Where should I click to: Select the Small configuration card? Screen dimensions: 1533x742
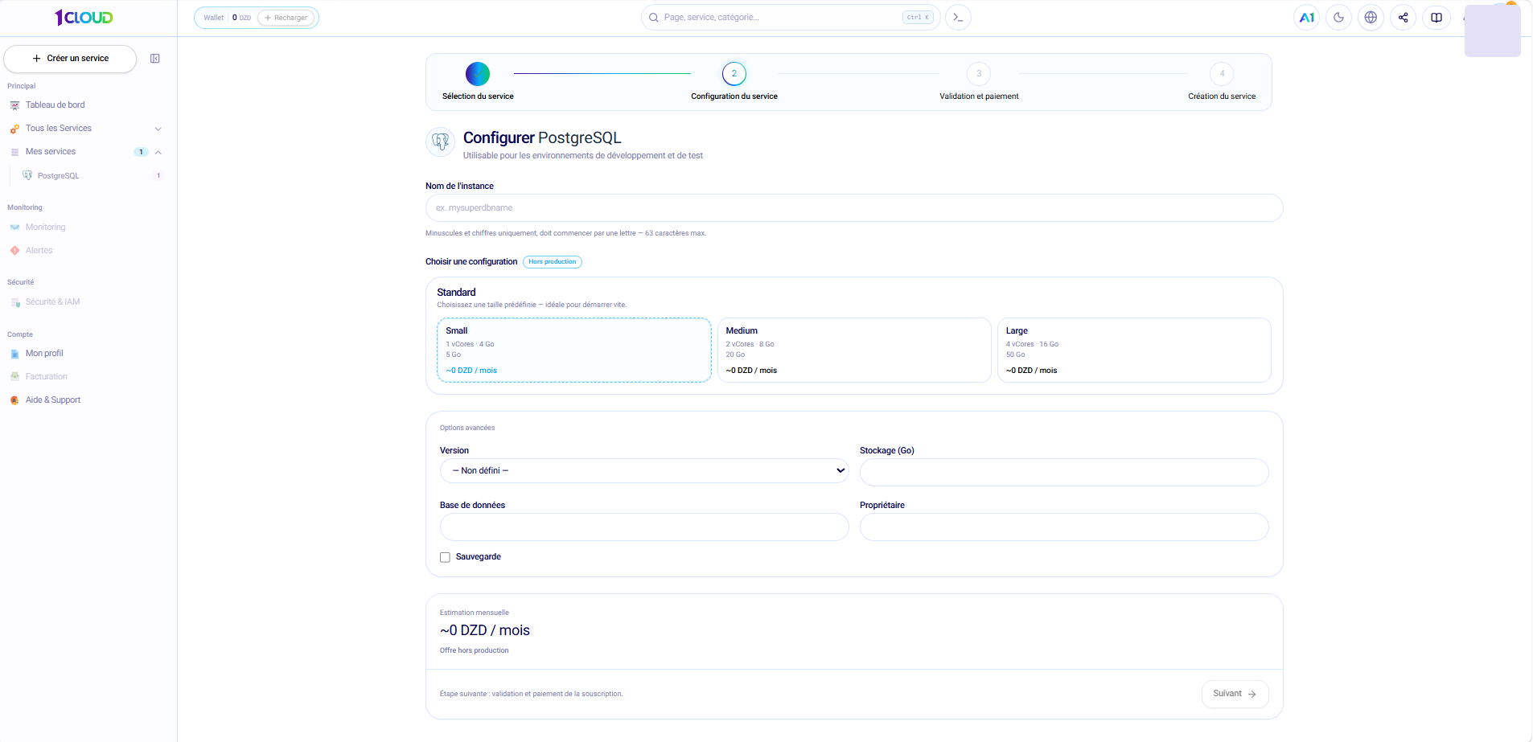click(574, 350)
